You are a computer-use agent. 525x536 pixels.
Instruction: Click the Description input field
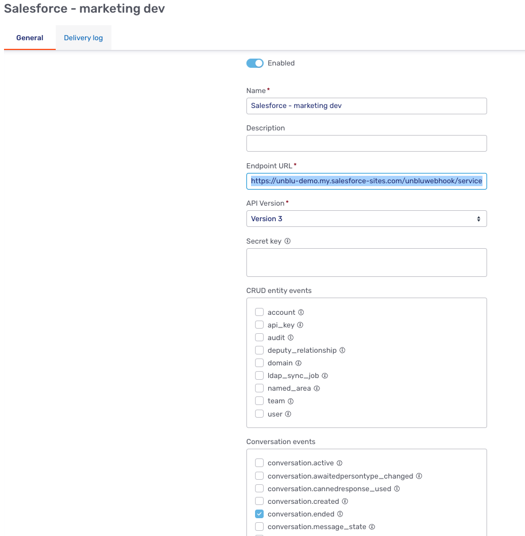[x=366, y=143]
